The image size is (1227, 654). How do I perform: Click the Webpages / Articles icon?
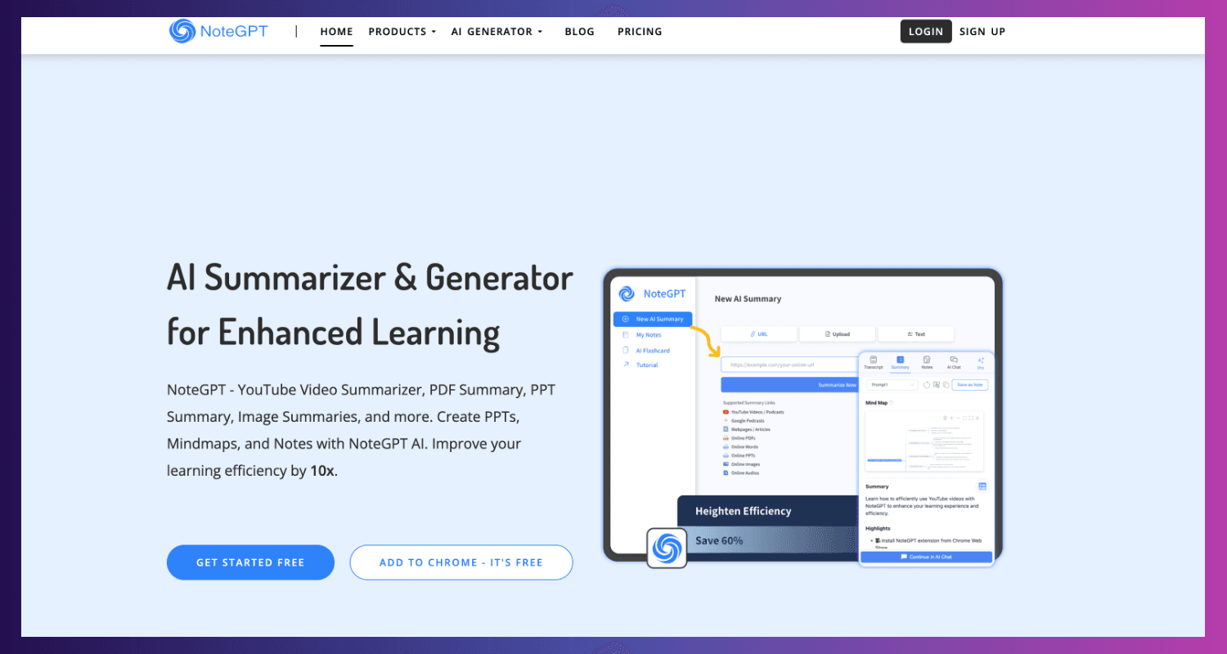click(726, 429)
